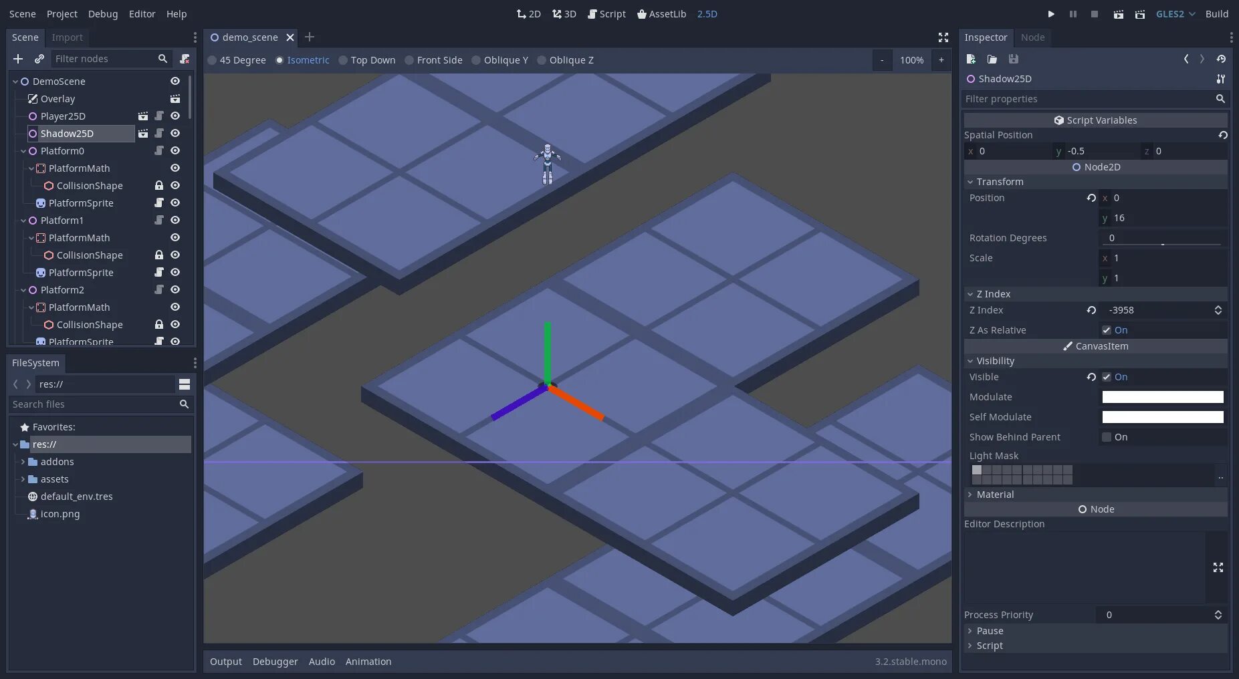Switch to the Node tab in the Inspector

coord(1032,37)
